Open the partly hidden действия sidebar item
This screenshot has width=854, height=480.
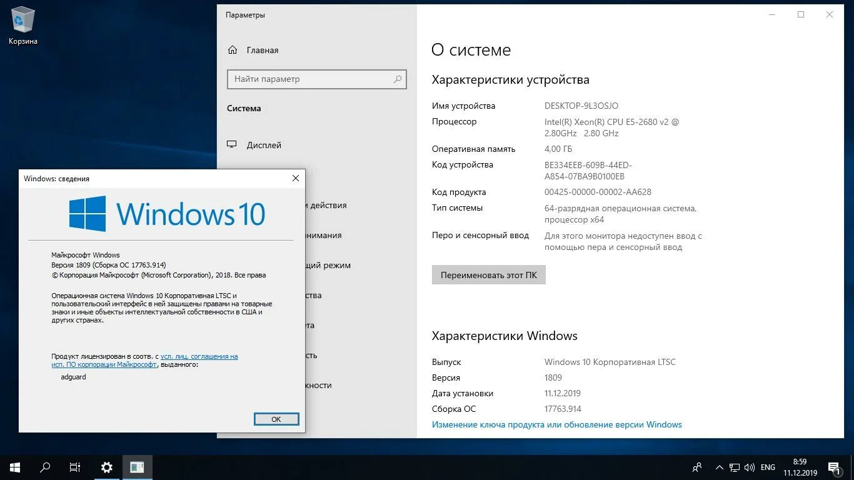(326, 205)
